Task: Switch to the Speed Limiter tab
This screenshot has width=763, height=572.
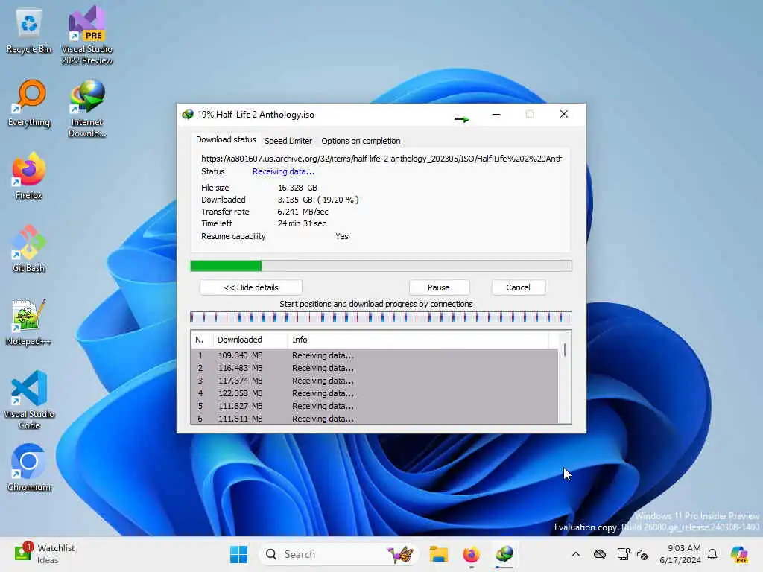Action: 288,141
